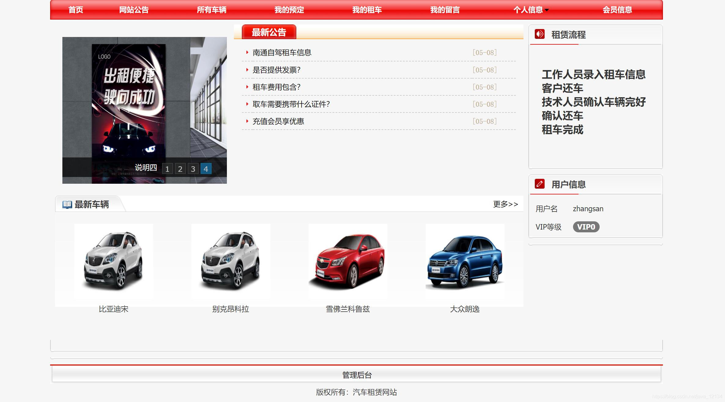Open the 雪佛兰科鲁兹 car thumbnail
This screenshot has height=402, width=725.
[x=348, y=261]
